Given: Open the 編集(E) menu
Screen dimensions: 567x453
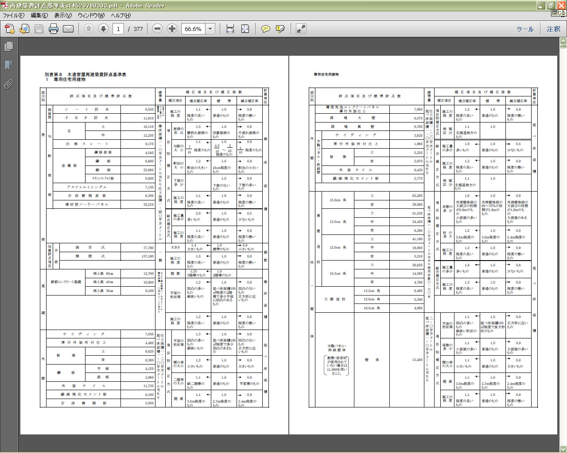Looking at the screenshot, I should tap(39, 15).
